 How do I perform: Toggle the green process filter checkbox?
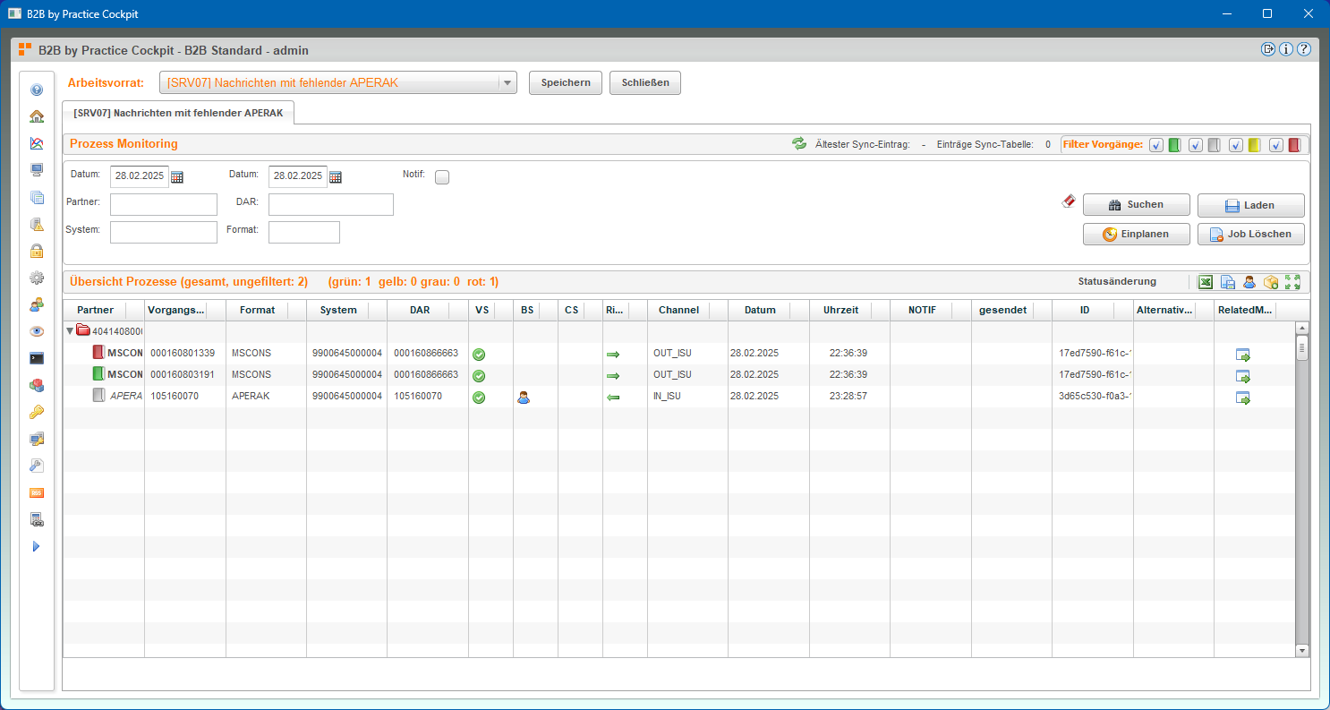1156,145
